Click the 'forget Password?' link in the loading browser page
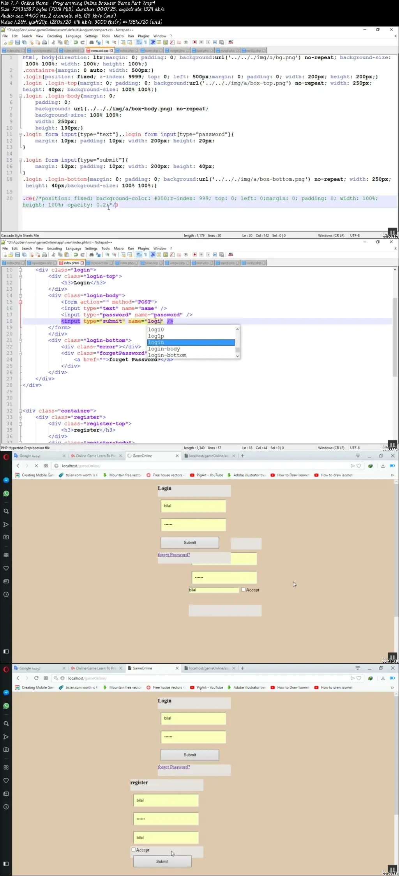The width and height of the screenshot is (399, 876). point(174,555)
